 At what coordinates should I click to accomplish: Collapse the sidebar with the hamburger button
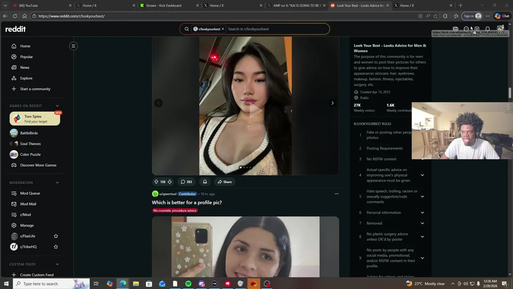pyautogui.click(x=73, y=46)
